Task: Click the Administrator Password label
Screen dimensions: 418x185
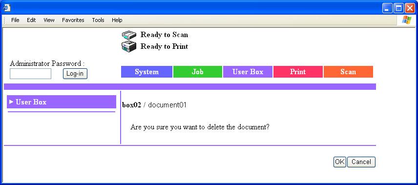Action: [47, 64]
